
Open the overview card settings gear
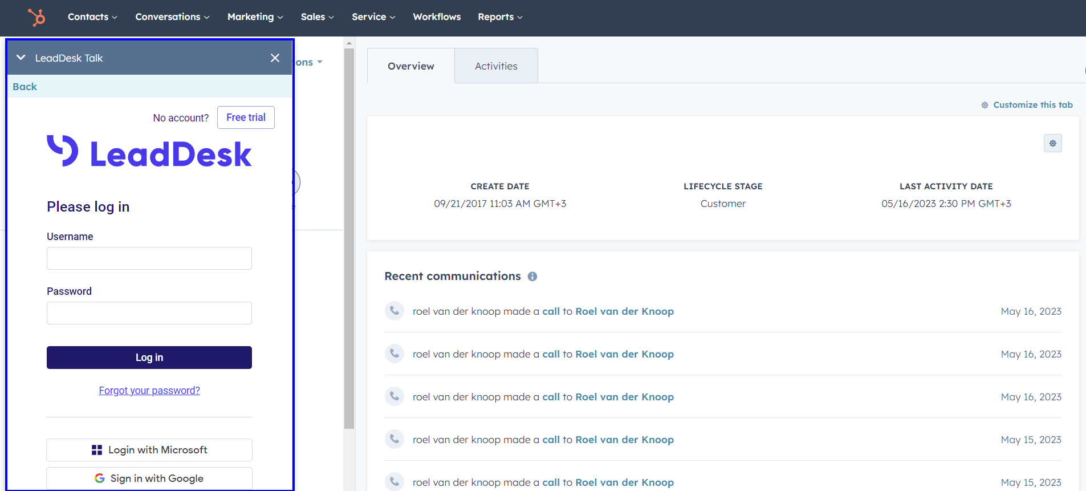[1052, 143]
